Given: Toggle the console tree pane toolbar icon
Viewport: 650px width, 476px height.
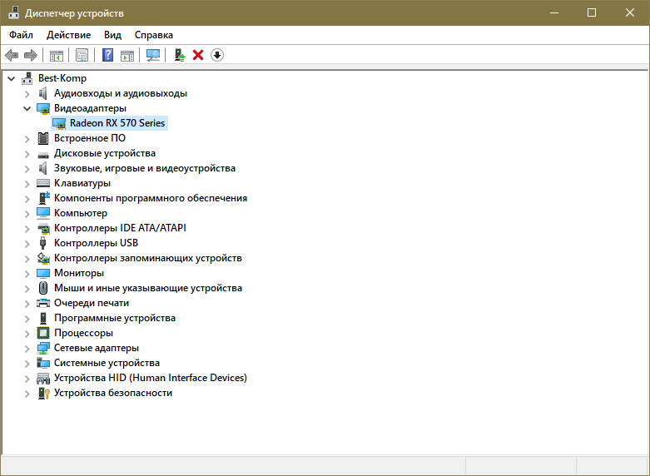Looking at the screenshot, I should [x=57, y=55].
